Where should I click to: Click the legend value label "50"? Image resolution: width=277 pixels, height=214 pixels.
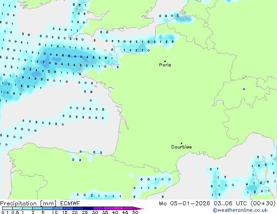point(135,212)
